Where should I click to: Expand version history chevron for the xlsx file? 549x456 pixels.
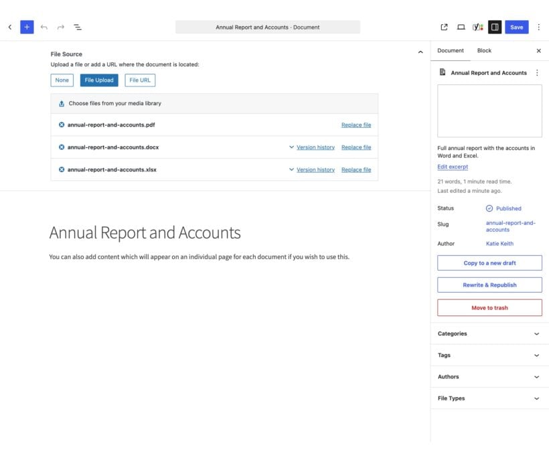(x=291, y=169)
